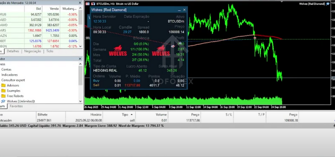Switch to the Ticks tab
335x157 pixels.
[x=50, y=51]
